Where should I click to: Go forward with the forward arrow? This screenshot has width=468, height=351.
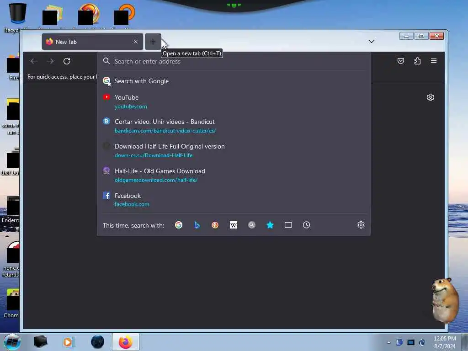click(x=50, y=61)
